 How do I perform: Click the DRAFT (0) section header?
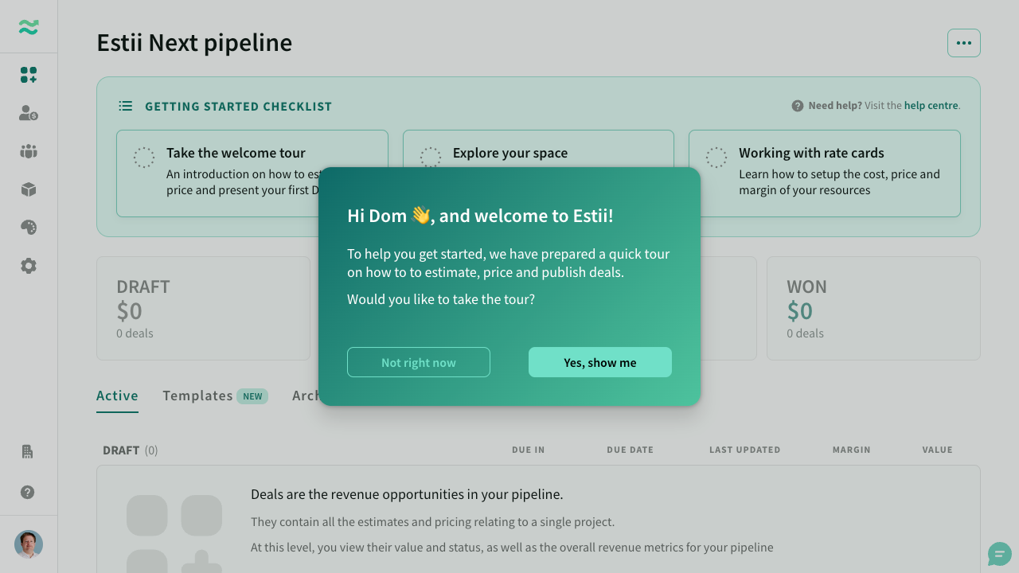(131, 450)
